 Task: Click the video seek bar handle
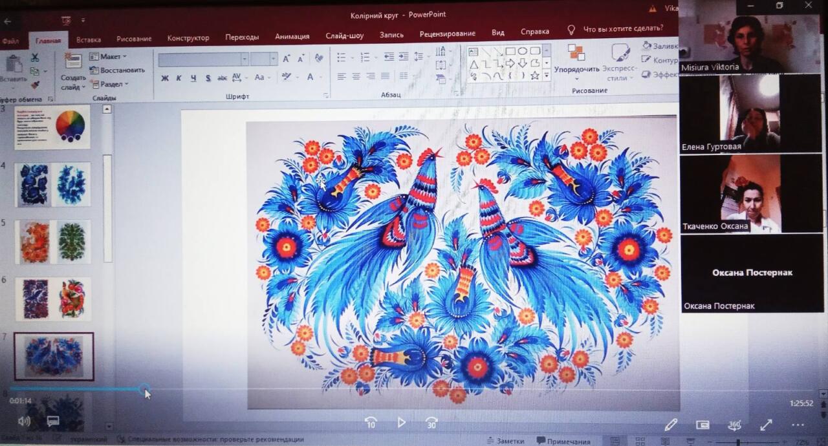144,388
